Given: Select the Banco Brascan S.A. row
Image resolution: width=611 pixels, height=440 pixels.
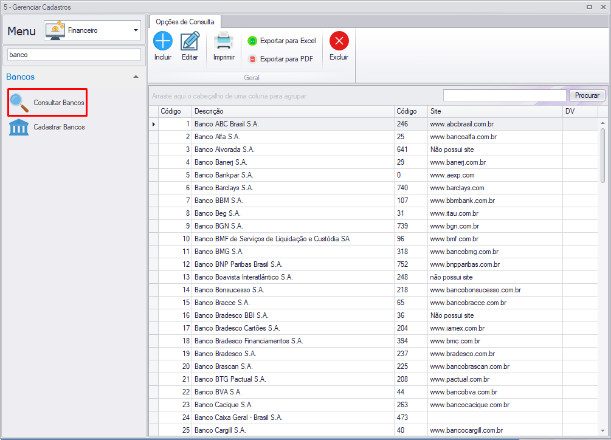Looking at the screenshot, I should (373, 366).
